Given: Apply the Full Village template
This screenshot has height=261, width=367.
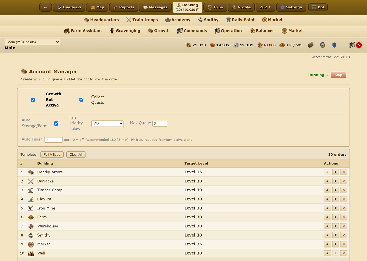Looking at the screenshot, I should (x=52, y=155).
